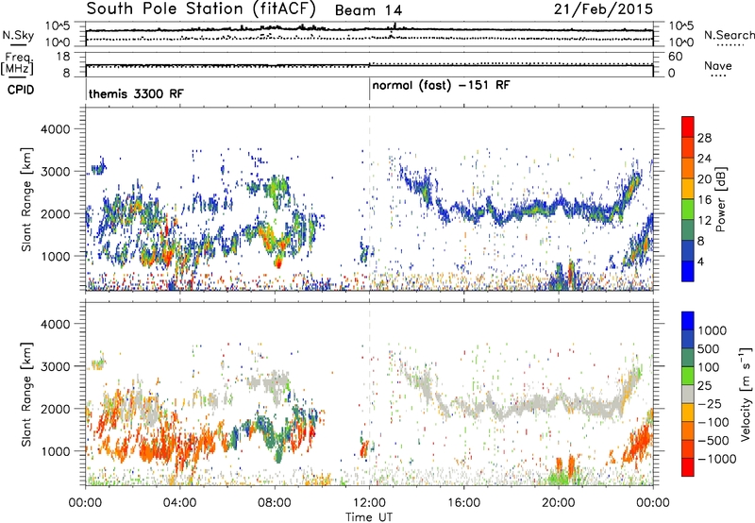Click the '4' value on Power colorbar
The image size is (755, 523).
click(x=700, y=262)
